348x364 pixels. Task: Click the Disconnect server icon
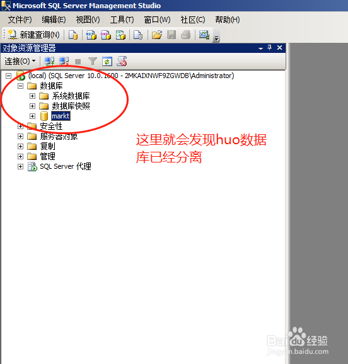point(64,62)
